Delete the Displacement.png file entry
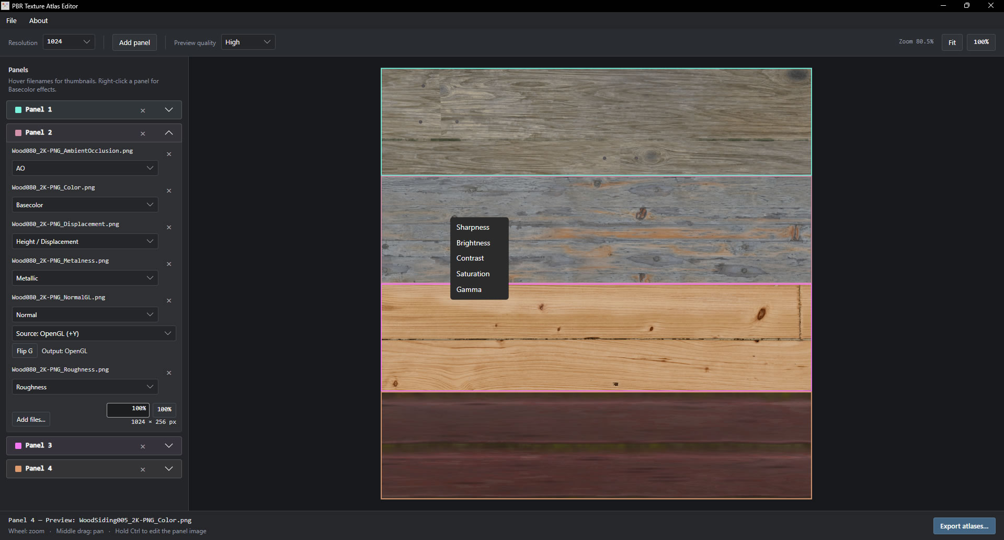 click(169, 227)
